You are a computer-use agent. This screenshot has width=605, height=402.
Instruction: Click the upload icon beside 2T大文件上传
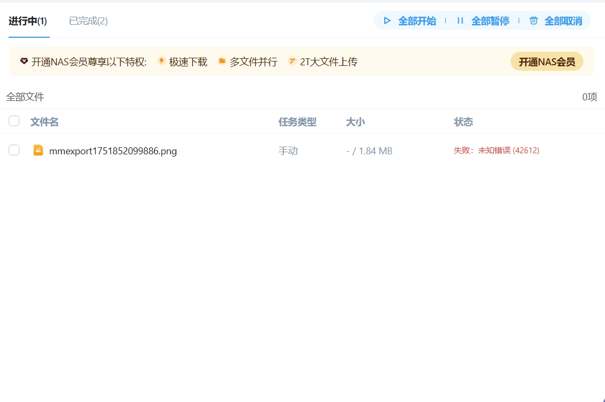pyautogui.click(x=293, y=62)
